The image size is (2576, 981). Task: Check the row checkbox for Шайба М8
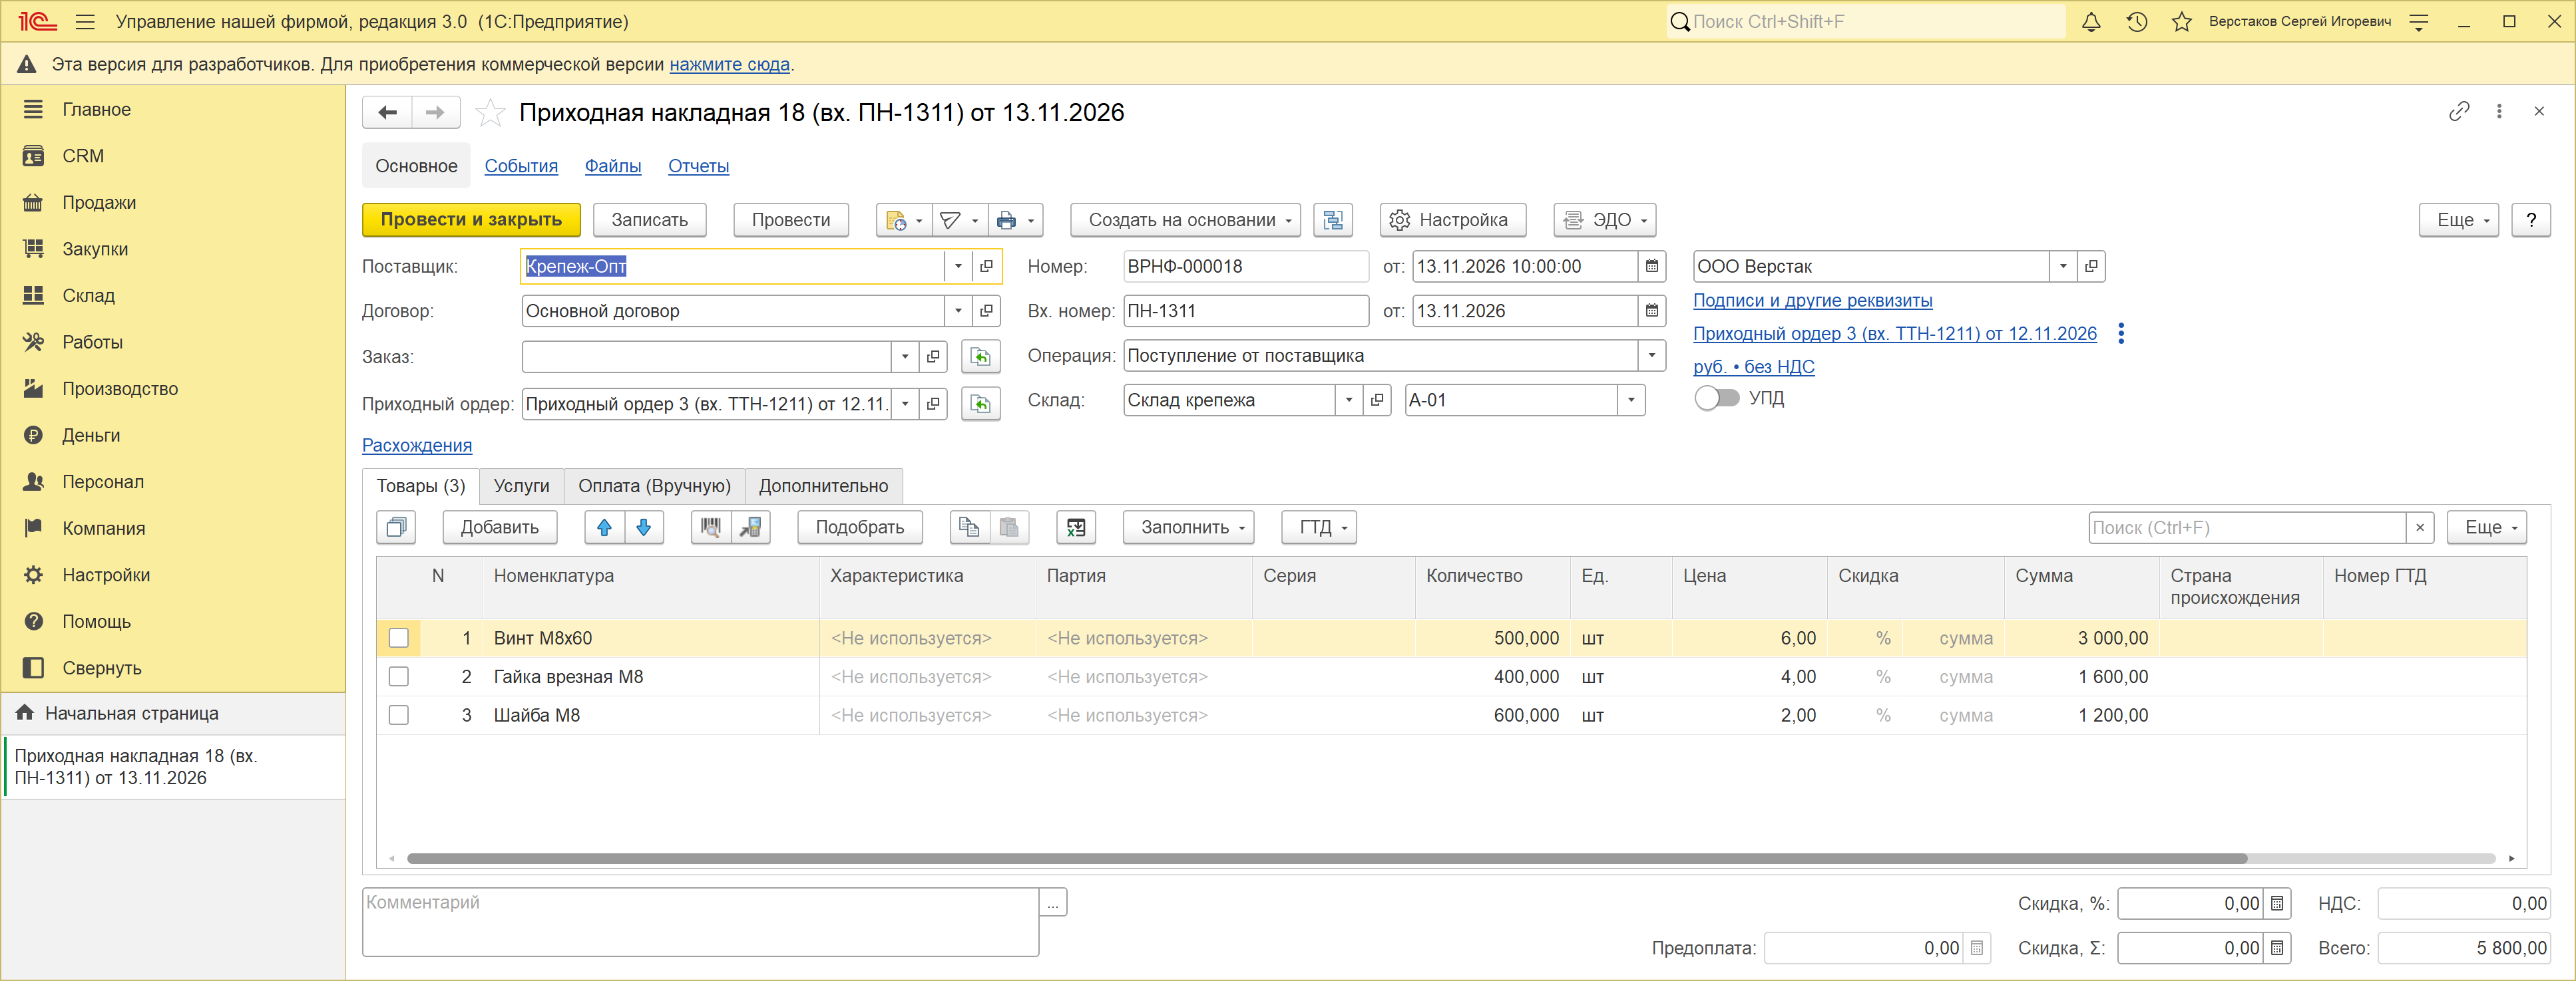399,715
